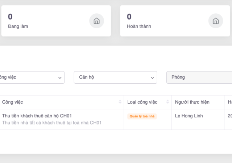
Task: Open the Căn hộ dropdown by its label
Action: click(87, 77)
